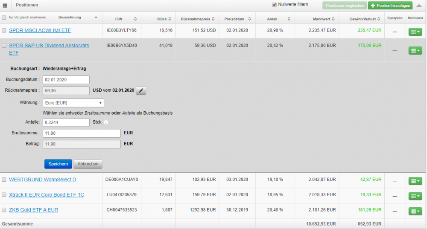Click the Gesamtsumme label
The height and width of the screenshot is (229, 427).
[18, 224]
